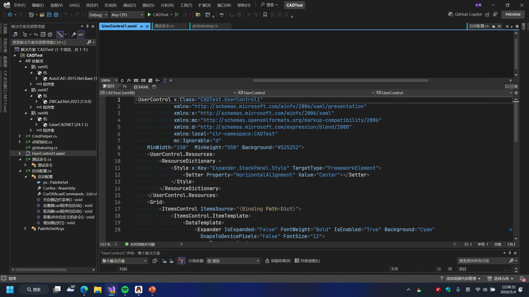Image resolution: width=529 pixels, height=297 pixels.
Task: Click the Open File folder icon
Action: pyautogui.click(x=42, y=15)
